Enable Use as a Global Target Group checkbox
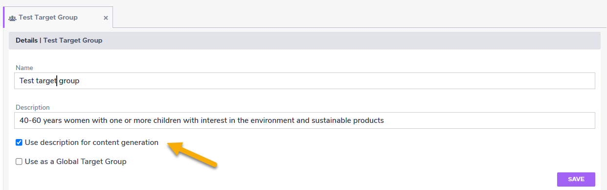The width and height of the screenshot is (607, 190). 19,162
